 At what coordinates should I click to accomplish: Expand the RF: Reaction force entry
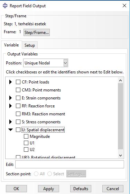11,106
